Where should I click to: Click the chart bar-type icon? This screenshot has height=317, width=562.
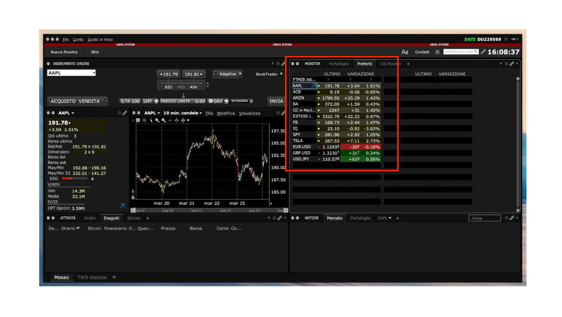pos(144,120)
